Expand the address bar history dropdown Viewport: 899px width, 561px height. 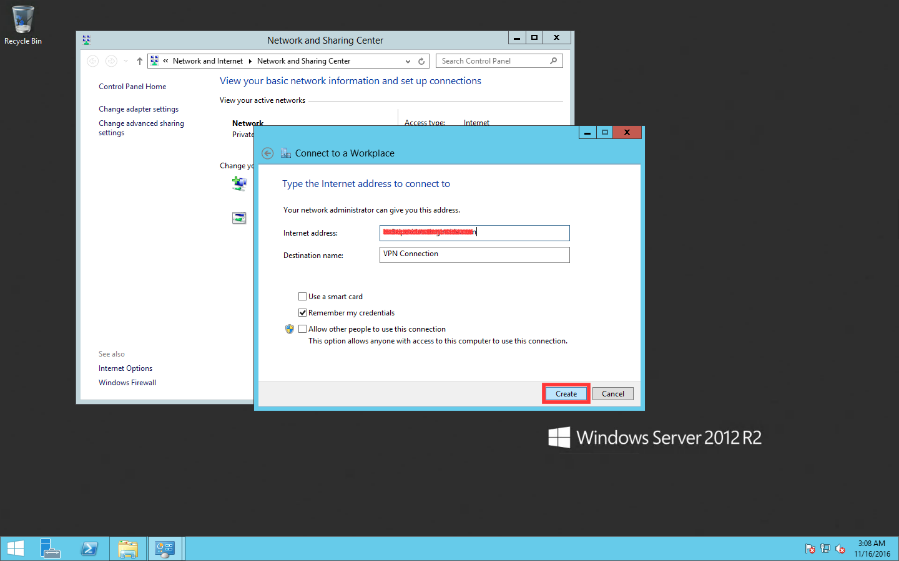tap(408, 61)
